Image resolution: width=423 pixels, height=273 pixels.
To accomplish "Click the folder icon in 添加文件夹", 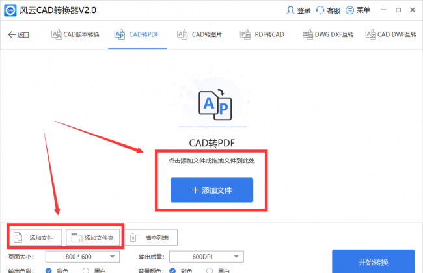I will pos(77,238).
